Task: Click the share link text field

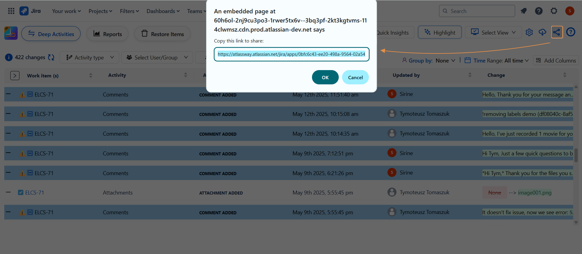Action: (x=291, y=54)
